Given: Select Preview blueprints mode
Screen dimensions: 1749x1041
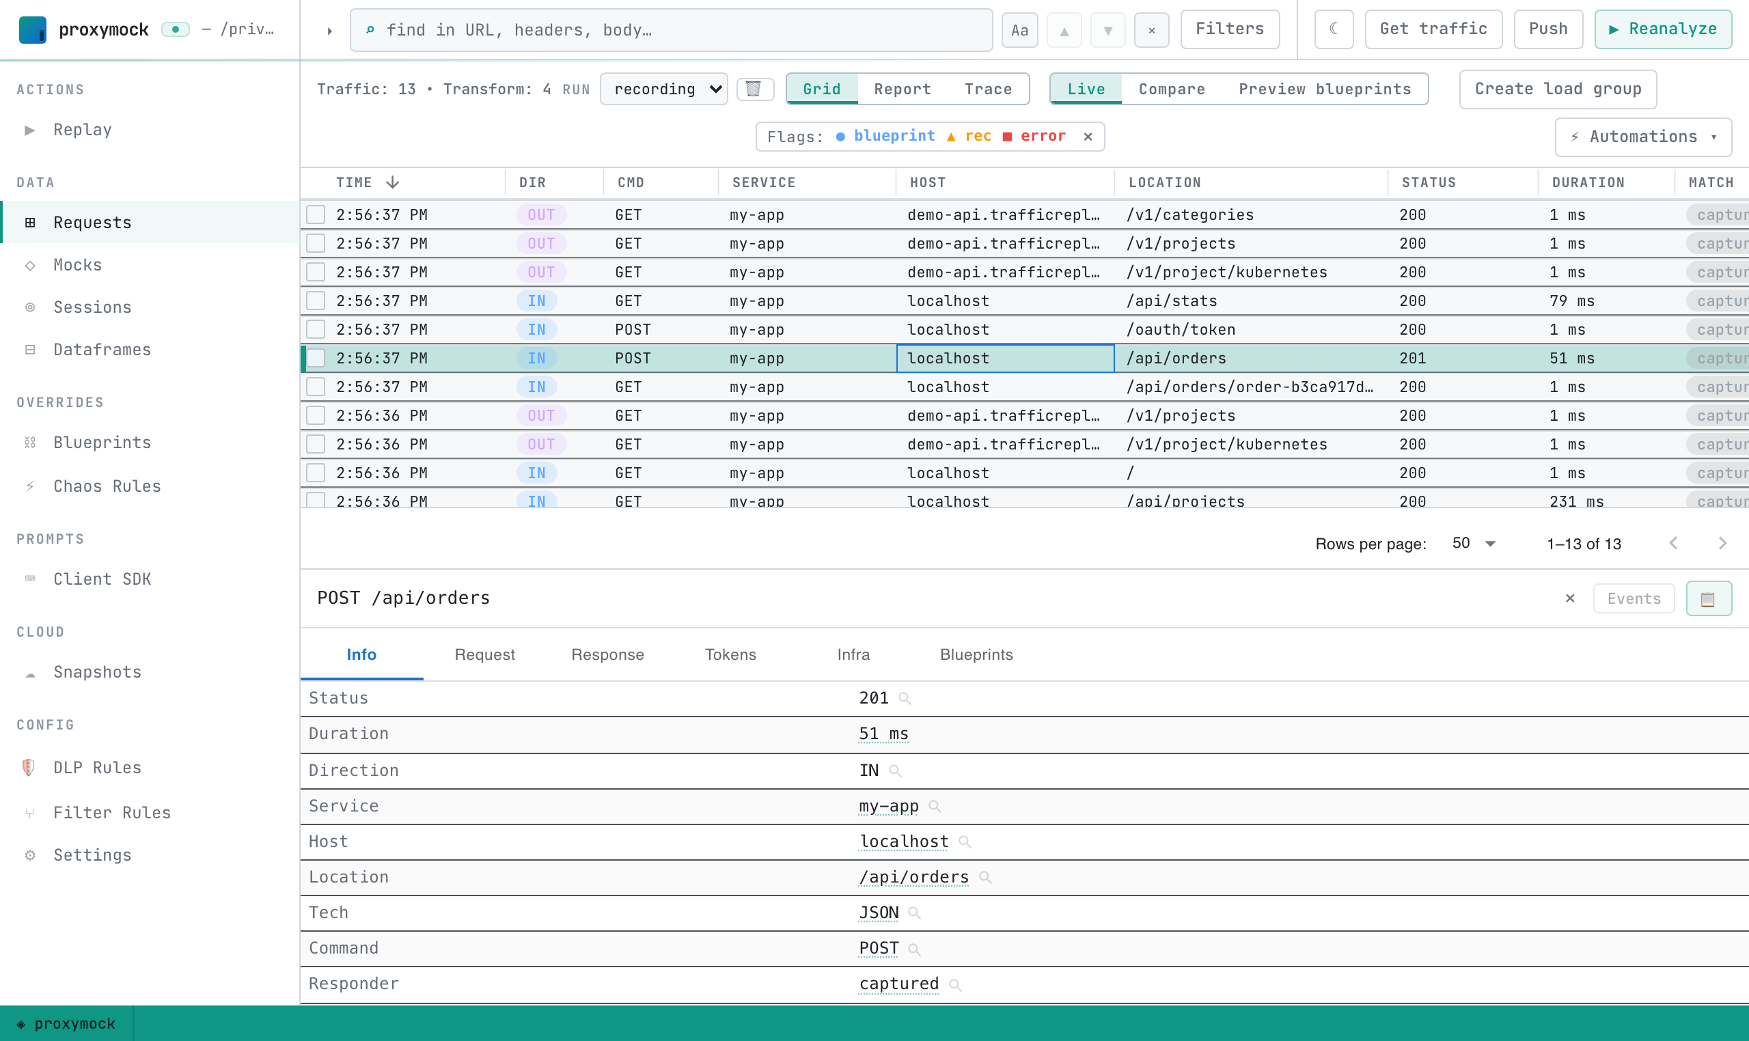Looking at the screenshot, I should point(1325,89).
